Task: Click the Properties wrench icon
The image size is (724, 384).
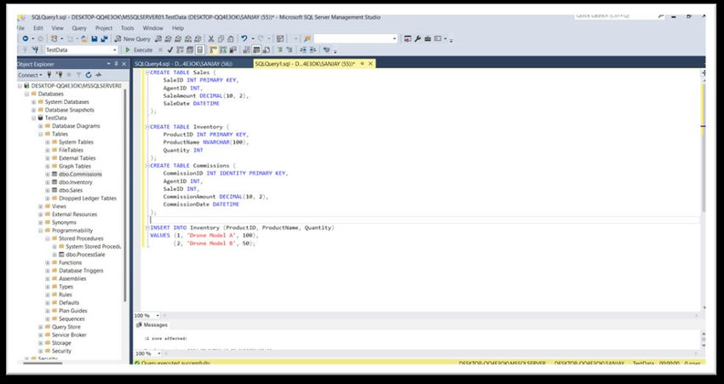Action: click(x=417, y=39)
